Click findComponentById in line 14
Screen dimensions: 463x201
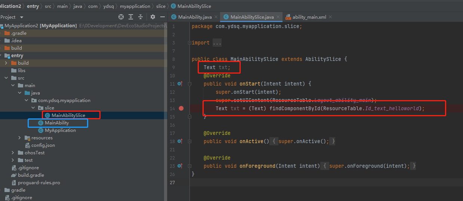(295, 108)
